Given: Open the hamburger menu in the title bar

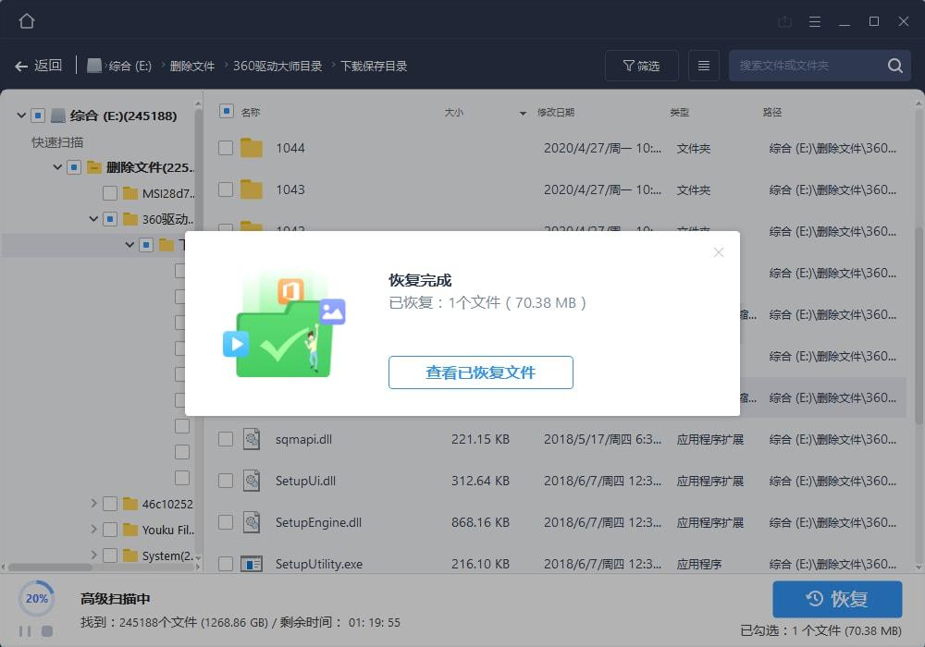Looking at the screenshot, I should (815, 21).
